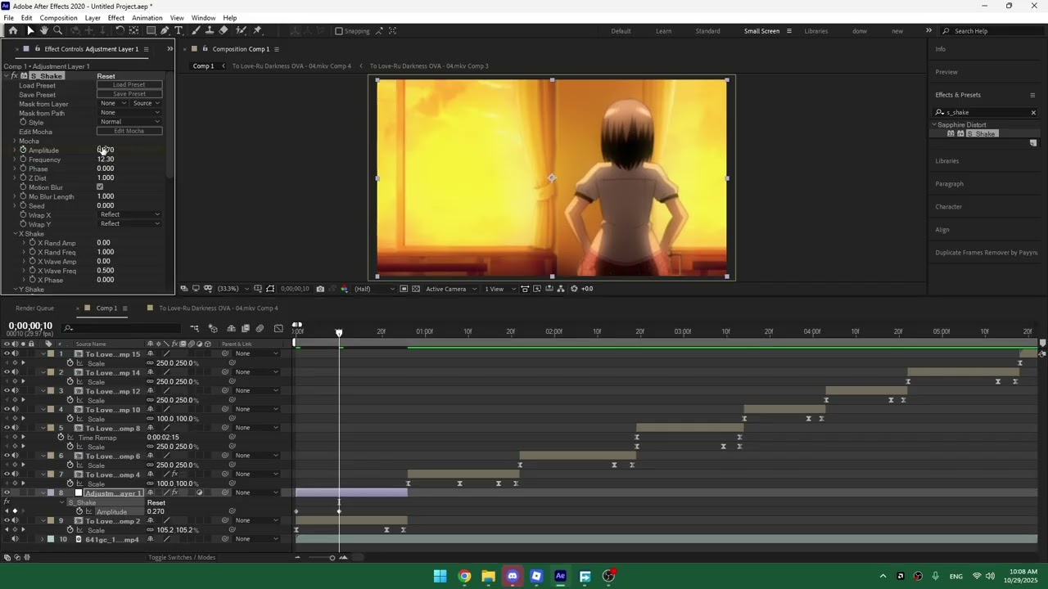Select the Brush tool
Viewport: 1048px width, 589px height.
(196, 30)
